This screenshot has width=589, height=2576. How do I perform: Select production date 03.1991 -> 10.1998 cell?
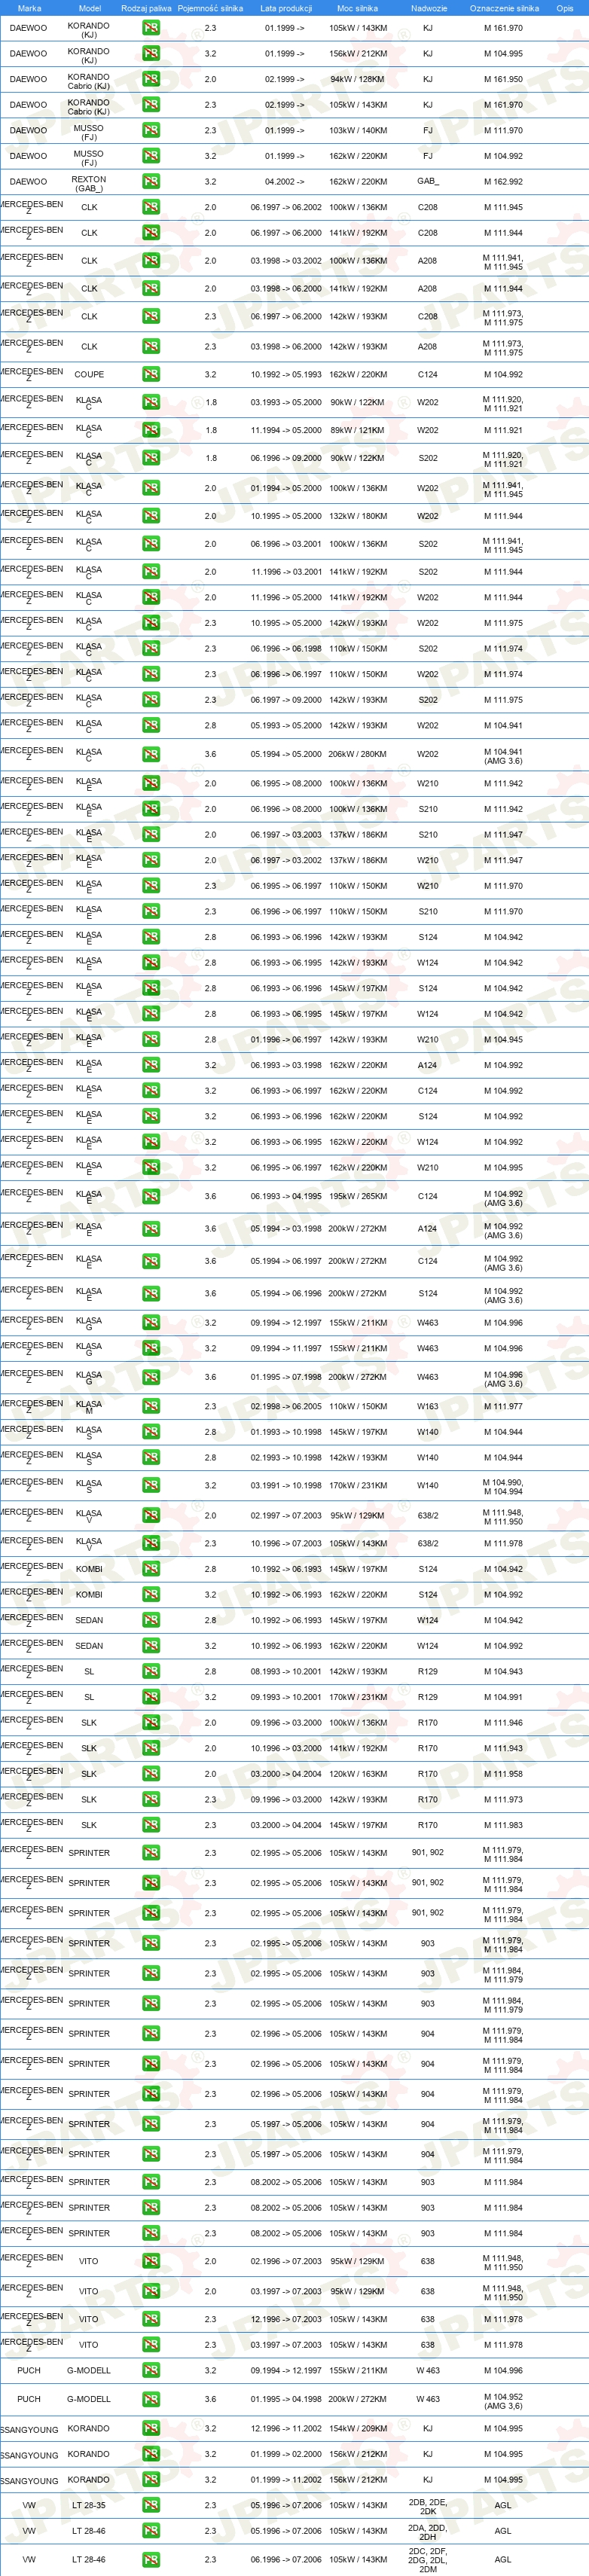pyautogui.click(x=286, y=1486)
